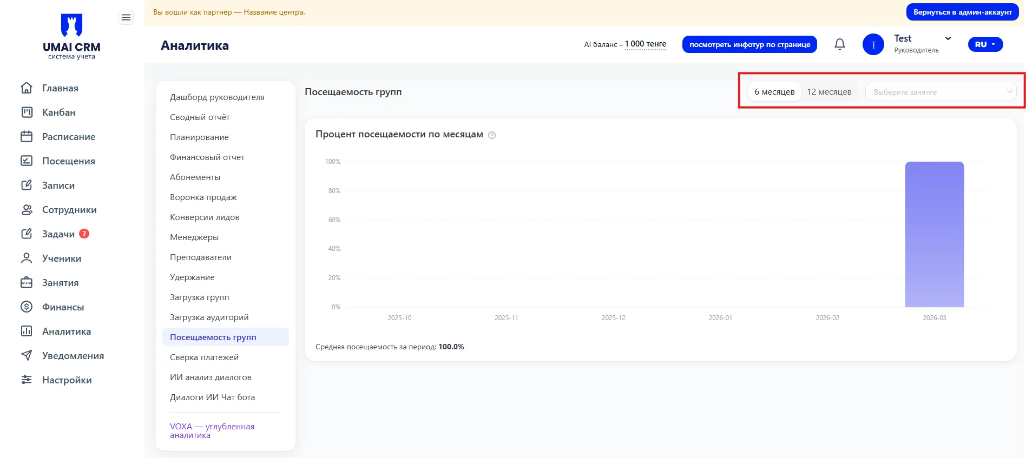Viewport: 1026px width, 458px height.
Task: Open Финансовый отчет
Action: pyautogui.click(x=207, y=157)
